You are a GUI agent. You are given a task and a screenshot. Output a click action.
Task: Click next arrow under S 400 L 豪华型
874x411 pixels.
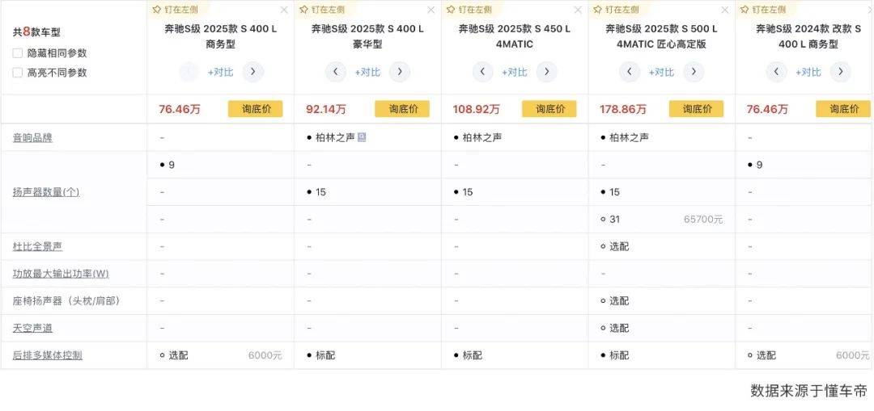click(400, 72)
